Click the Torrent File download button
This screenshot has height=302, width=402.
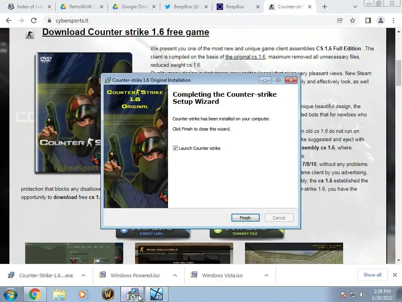pos(247,233)
